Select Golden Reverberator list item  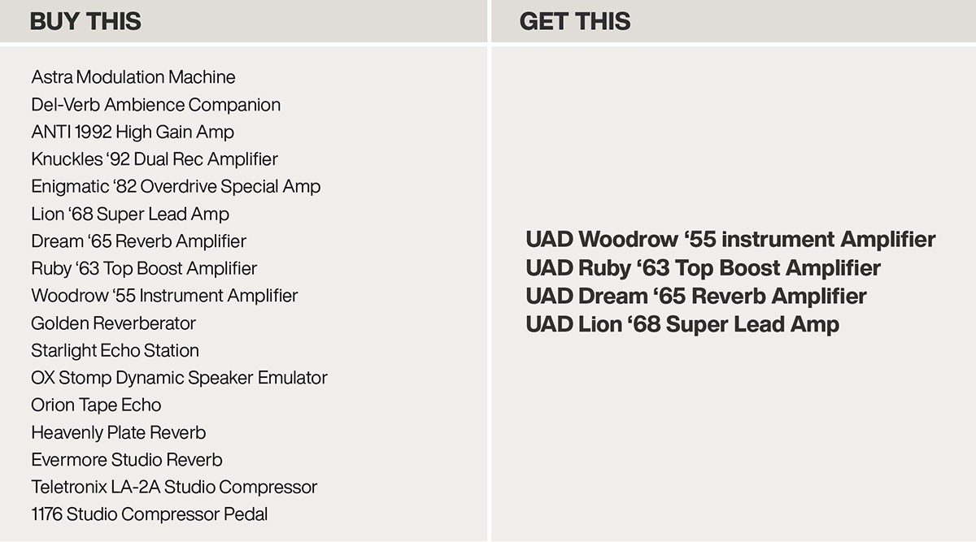113,323
